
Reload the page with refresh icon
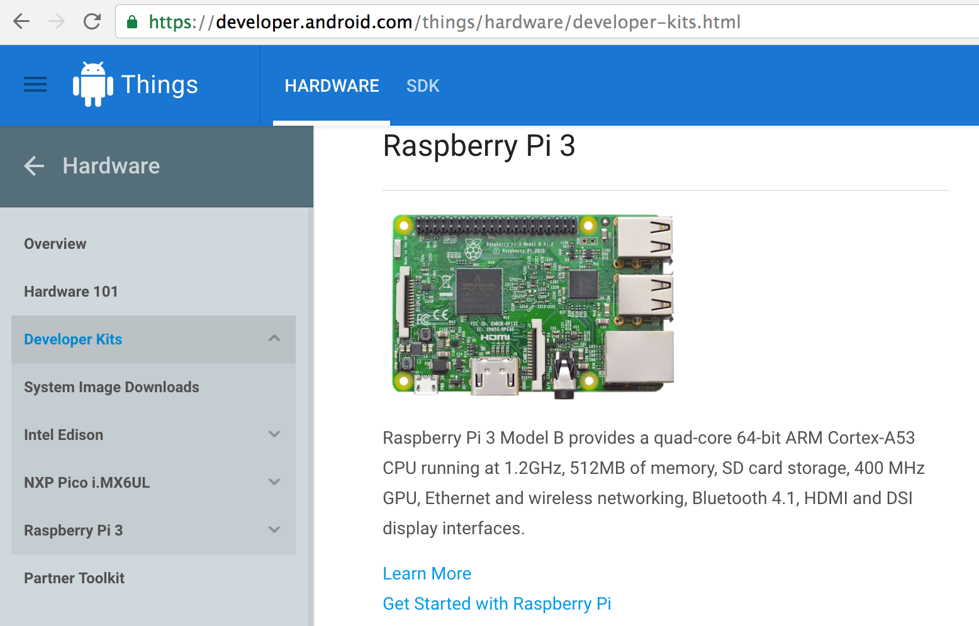[92, 22]
